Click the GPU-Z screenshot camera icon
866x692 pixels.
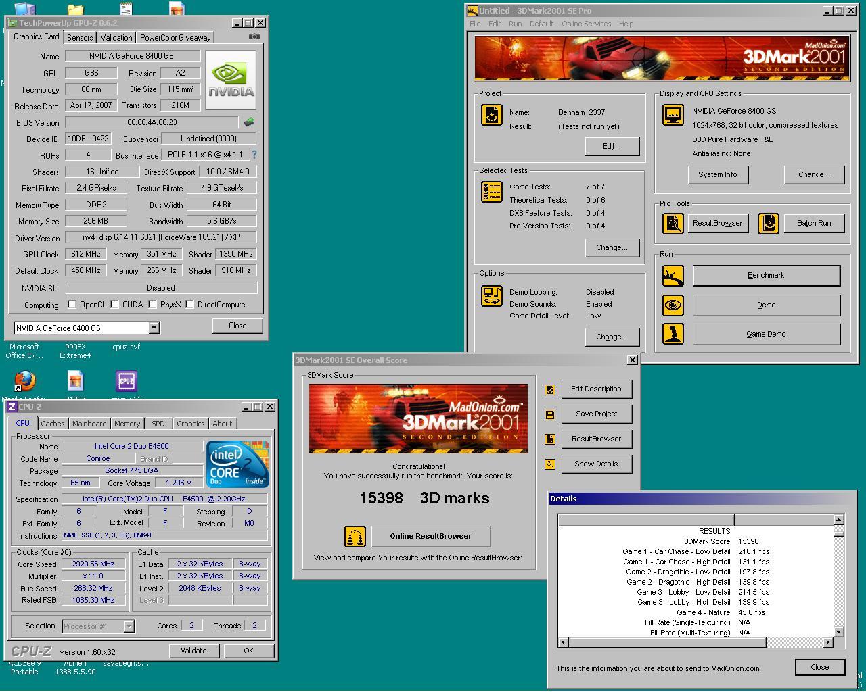pos(254,36)
